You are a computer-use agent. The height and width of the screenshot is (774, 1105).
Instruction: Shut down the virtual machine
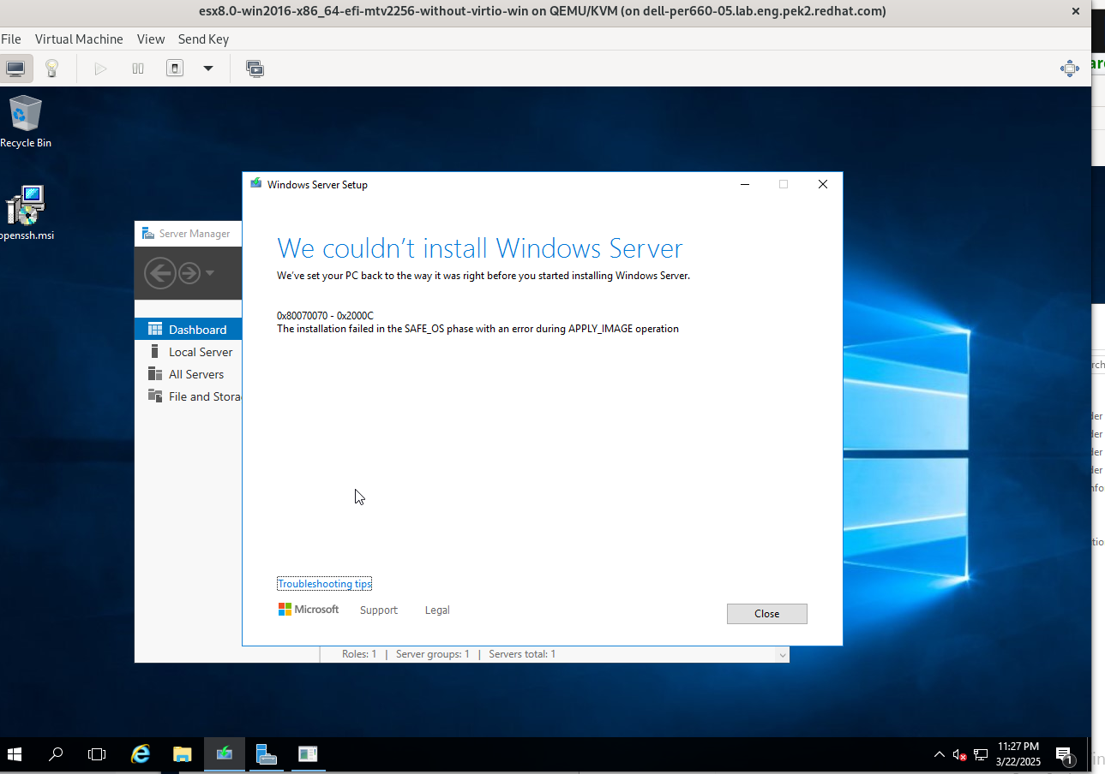175,68
